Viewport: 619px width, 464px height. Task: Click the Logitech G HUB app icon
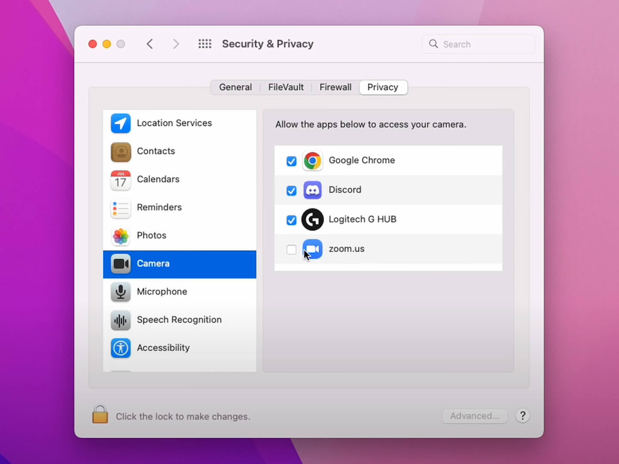[313, 220]
